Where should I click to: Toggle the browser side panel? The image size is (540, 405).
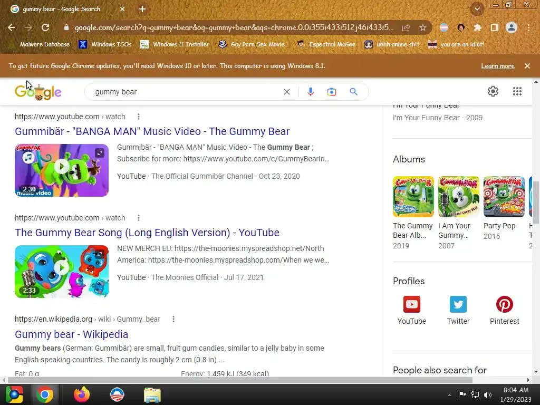coord(495,27)
